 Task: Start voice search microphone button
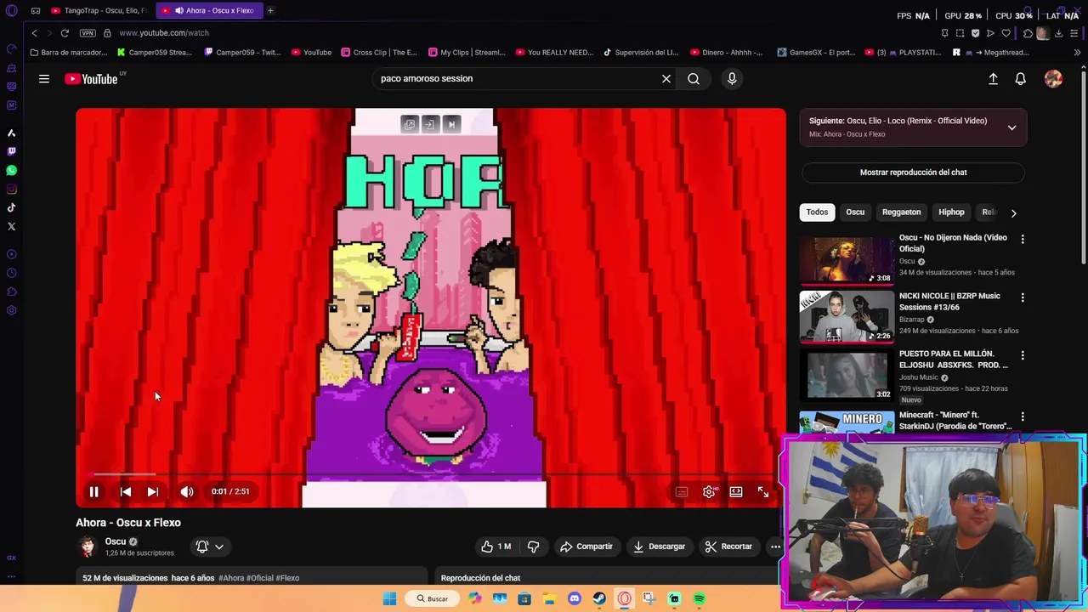tap(732, 78)
